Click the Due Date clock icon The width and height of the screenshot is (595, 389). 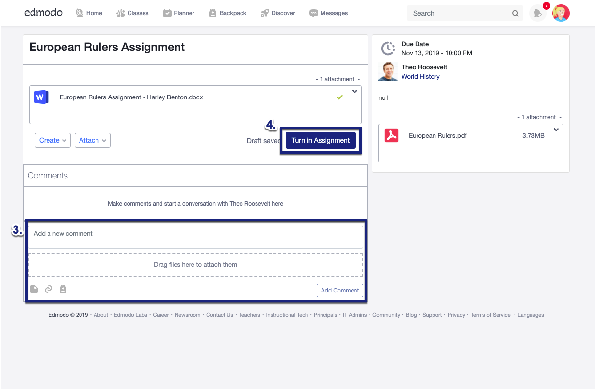click(388, 49)
